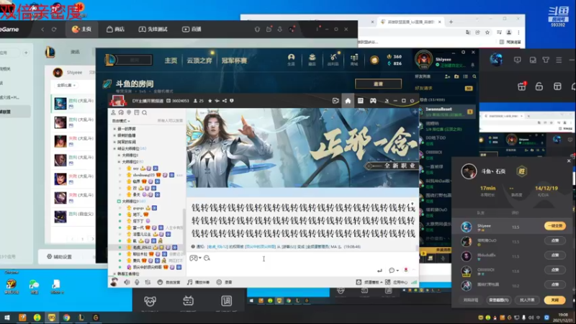Viewport: 576px width, 324px height.
Task: Favorite the channel with the star icon
Action: 210,101
